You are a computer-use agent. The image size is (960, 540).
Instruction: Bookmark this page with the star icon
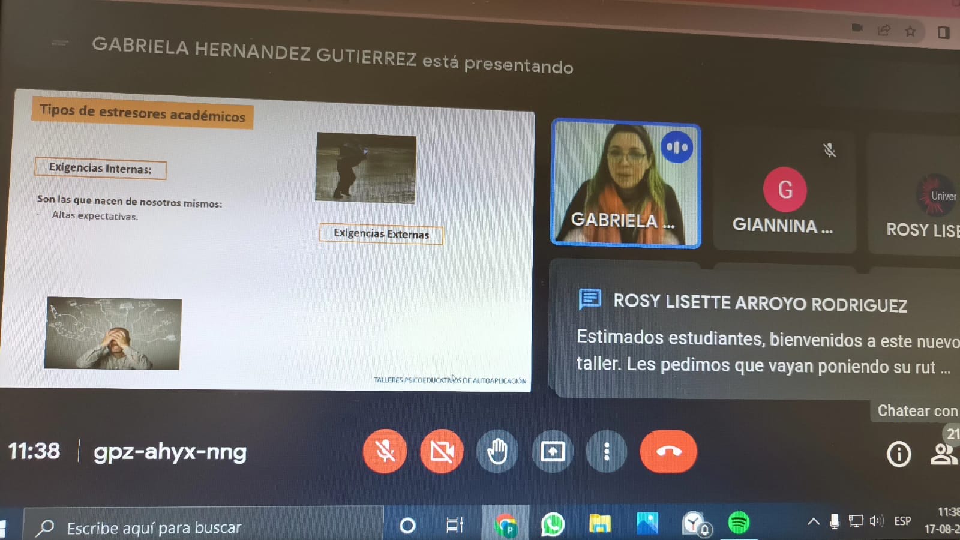click(x=910, y=31)
